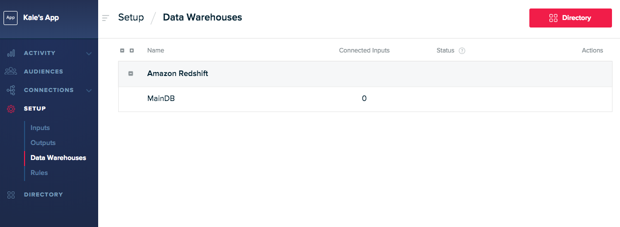
Task: Click the Activity bar chart icon
Action: tap(11, 53)
